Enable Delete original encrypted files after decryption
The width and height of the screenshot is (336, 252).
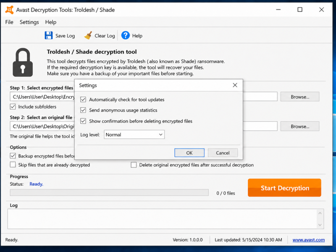pos(134,165)
